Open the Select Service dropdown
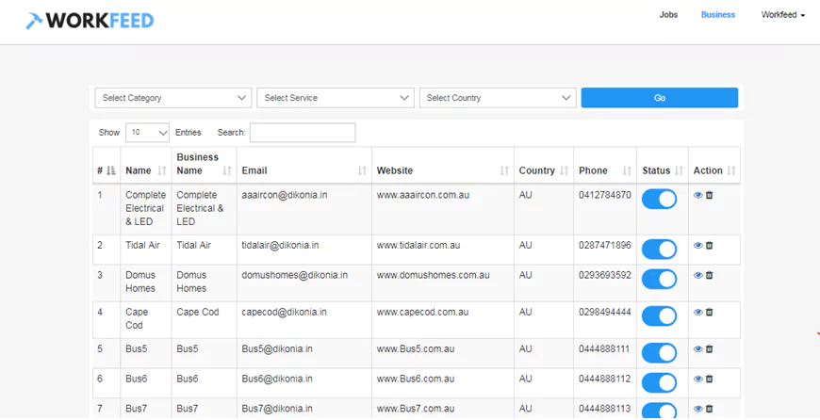This screenshot has height=420, width=820. pyautogui.click(x=336, y=98)
